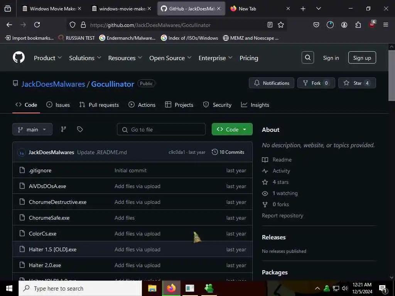
Task: Expand the Product menu
Action: point(48,58)
